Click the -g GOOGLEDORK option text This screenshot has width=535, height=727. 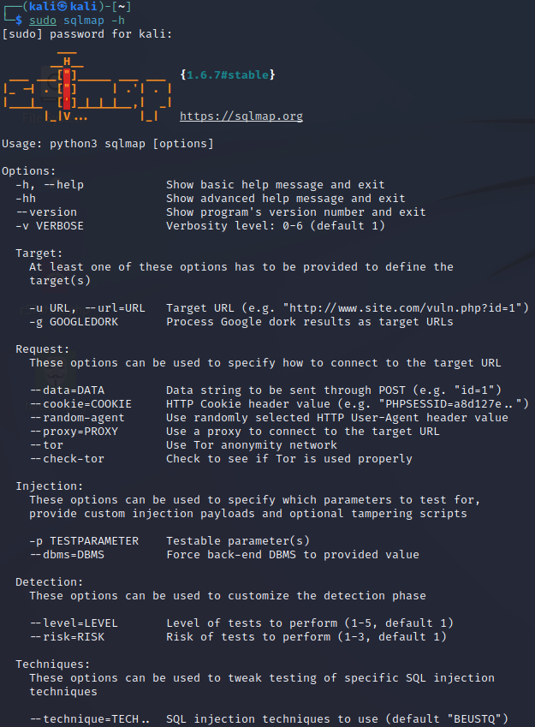74,322
